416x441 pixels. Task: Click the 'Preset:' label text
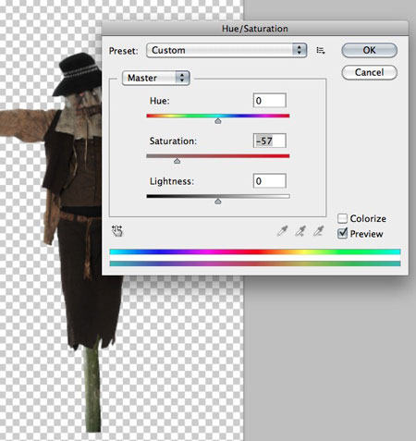click(124, 51)
